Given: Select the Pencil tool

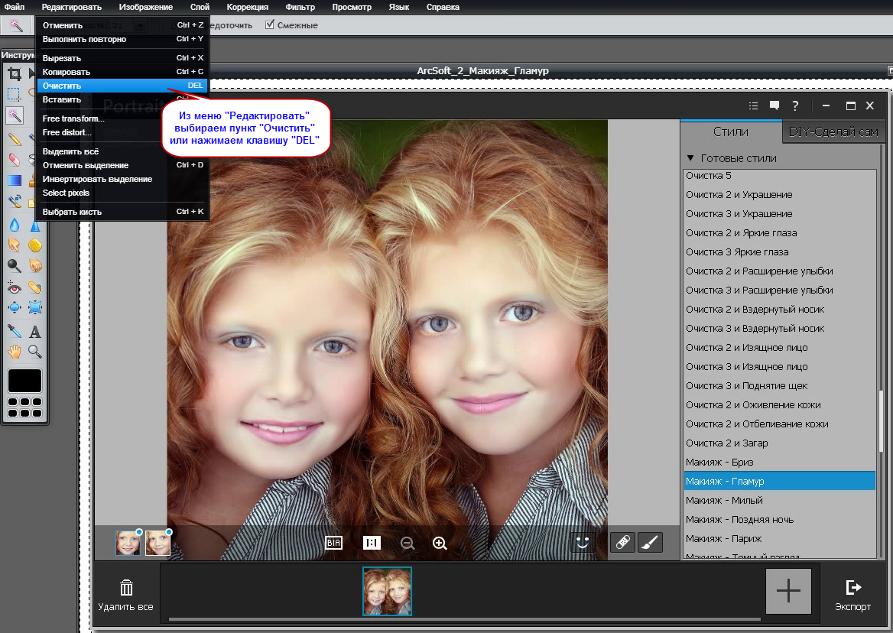Looking at the screenshot, I should click(15, 138).
